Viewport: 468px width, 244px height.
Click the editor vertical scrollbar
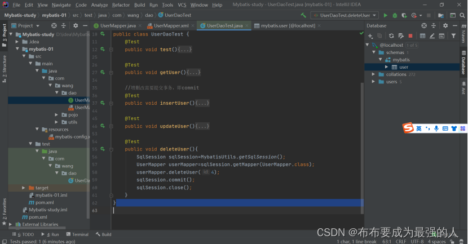click(x=362, y=148)
